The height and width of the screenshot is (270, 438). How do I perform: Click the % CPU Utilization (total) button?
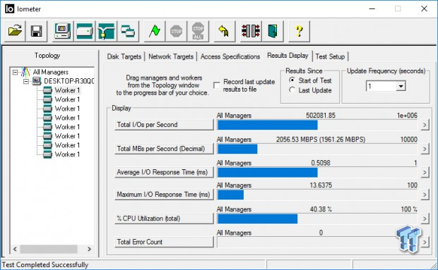pos(164,219)
